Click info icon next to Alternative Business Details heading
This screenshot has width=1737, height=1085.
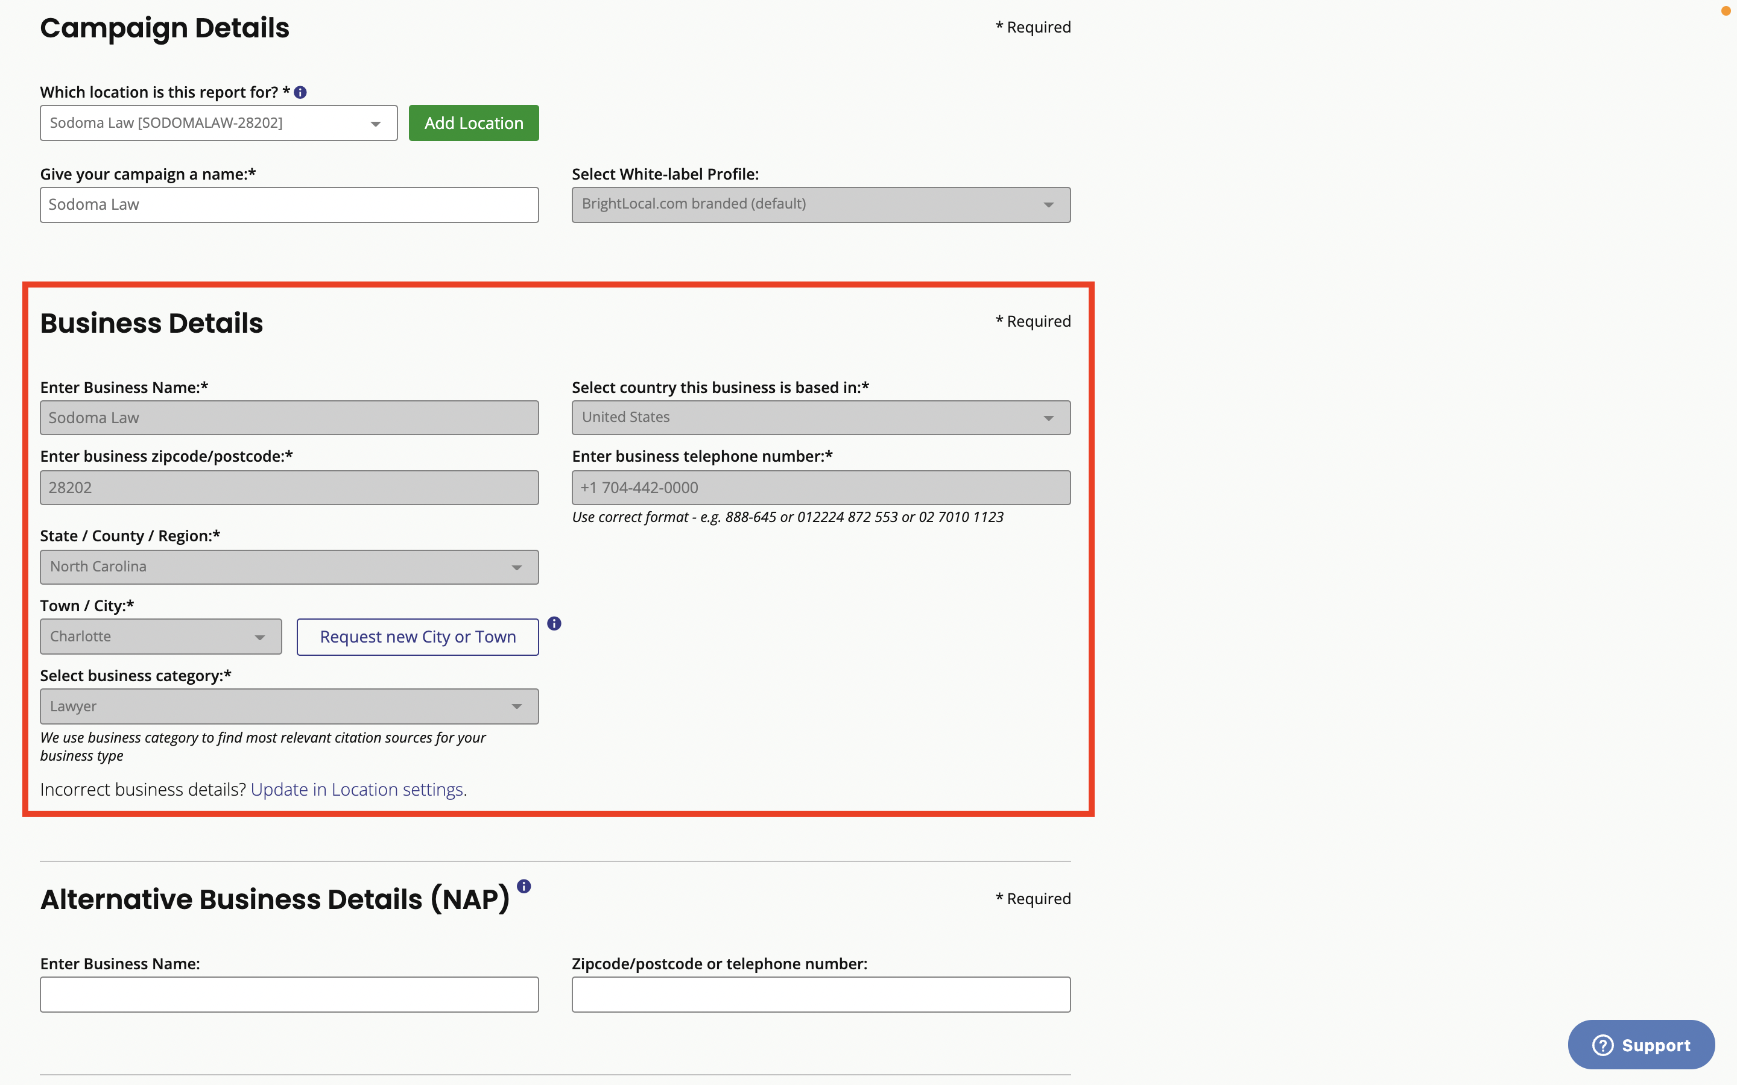pos(524,886)
